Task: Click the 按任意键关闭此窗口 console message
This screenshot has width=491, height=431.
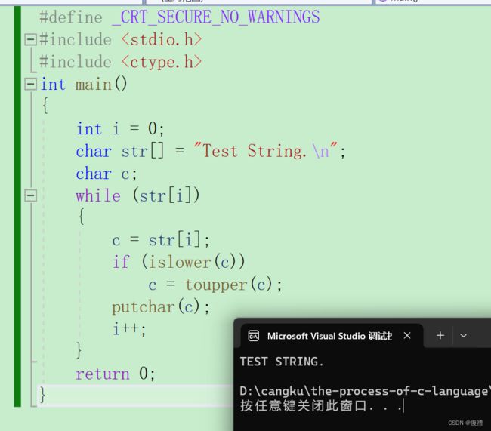Action: [322, 406]
